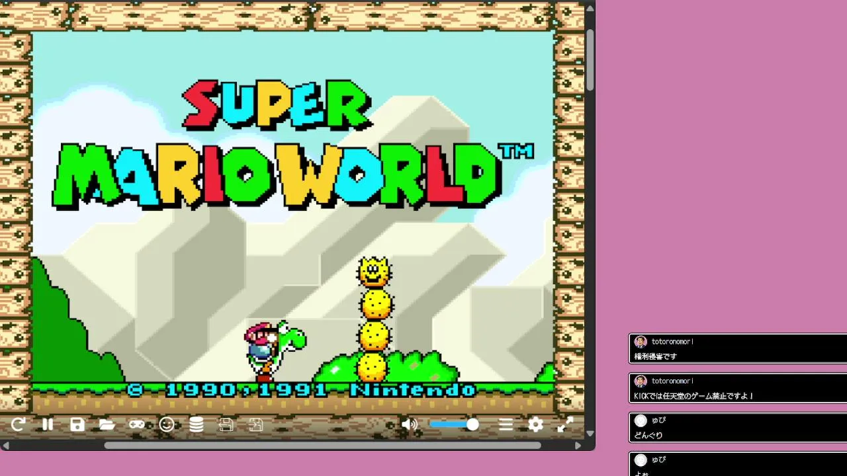Open the hamburger context menu
The width and height of the screenshot is (847, 476).
(506, 424)
